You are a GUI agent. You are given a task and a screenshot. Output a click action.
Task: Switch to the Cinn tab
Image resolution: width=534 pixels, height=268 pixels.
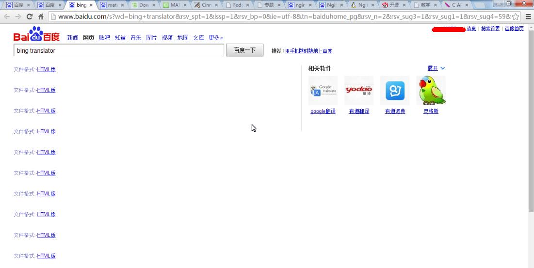(x=206, y=5)
